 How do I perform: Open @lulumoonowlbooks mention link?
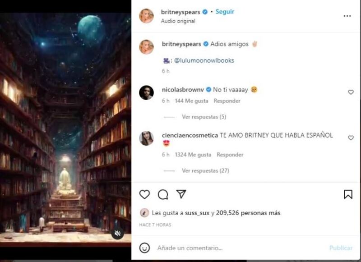click(204, 60)
